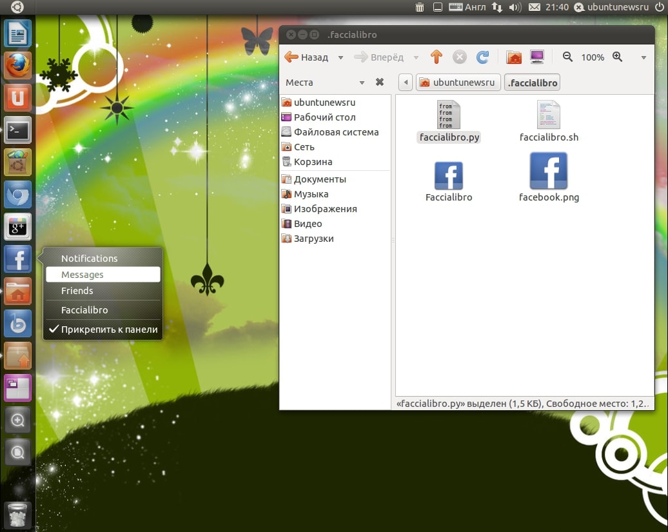Open Home folder launcher icon
The width and height of the screenshot is (668, 532).
[17, 291]
